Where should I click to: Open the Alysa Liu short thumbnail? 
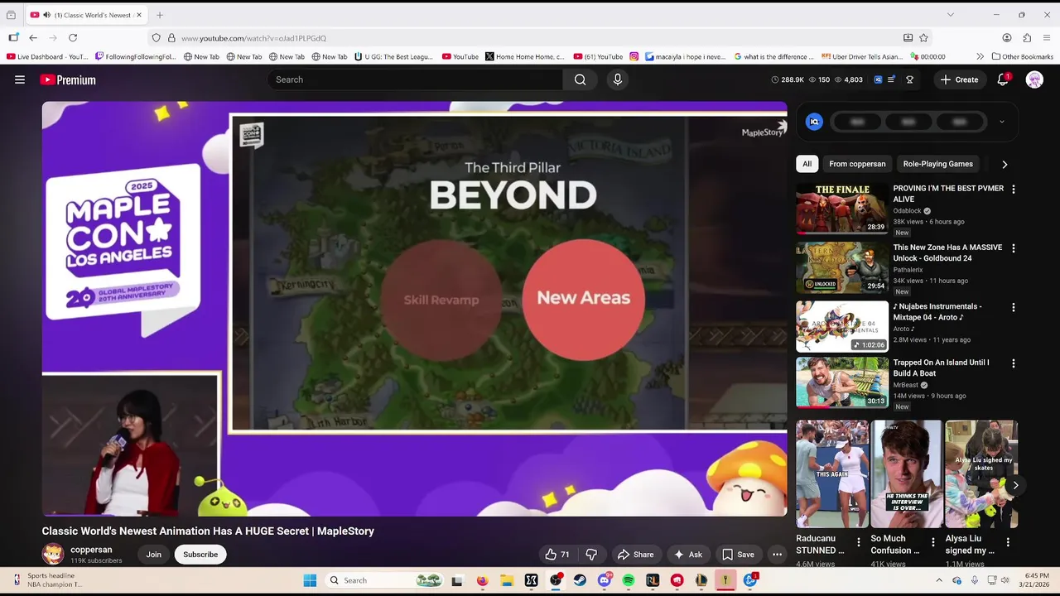click(981, 474)
